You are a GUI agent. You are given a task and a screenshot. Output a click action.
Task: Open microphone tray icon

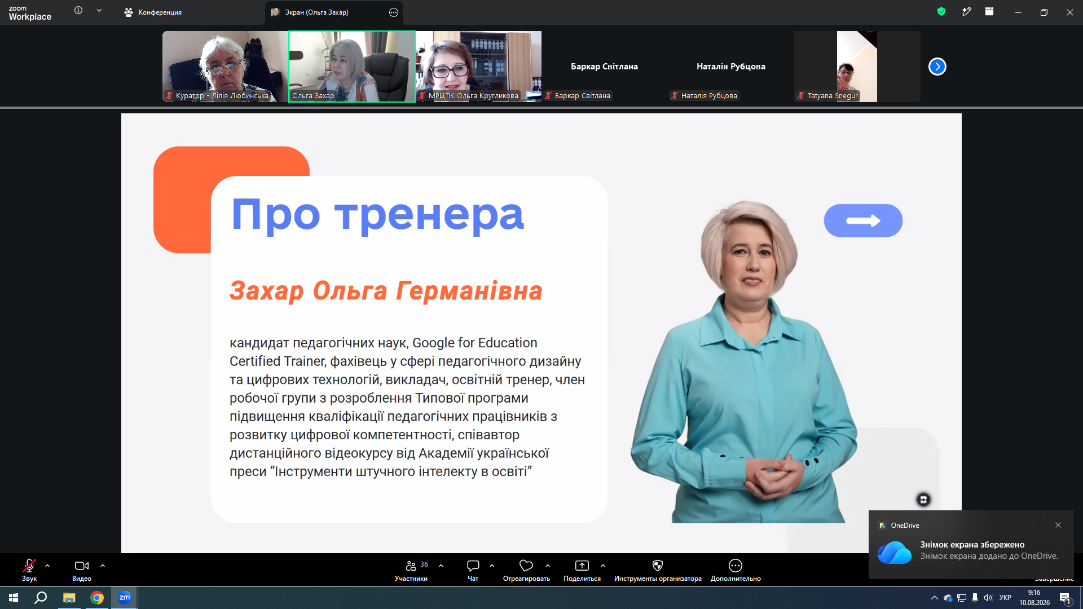975,598
